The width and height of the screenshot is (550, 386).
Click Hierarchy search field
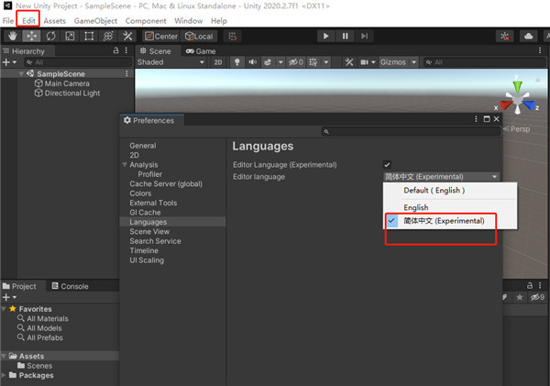pyautogui.click(x=78, y=62)
